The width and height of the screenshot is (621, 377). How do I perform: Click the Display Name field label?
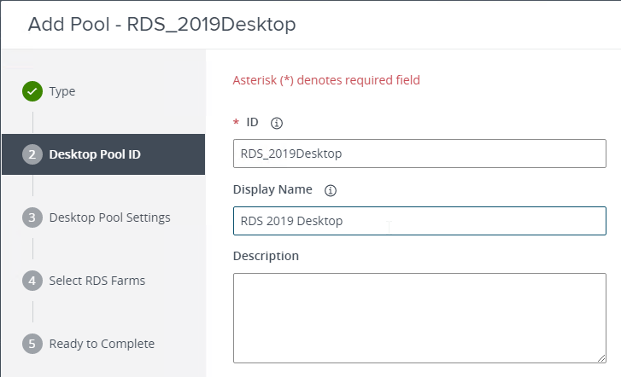point(272,189)
